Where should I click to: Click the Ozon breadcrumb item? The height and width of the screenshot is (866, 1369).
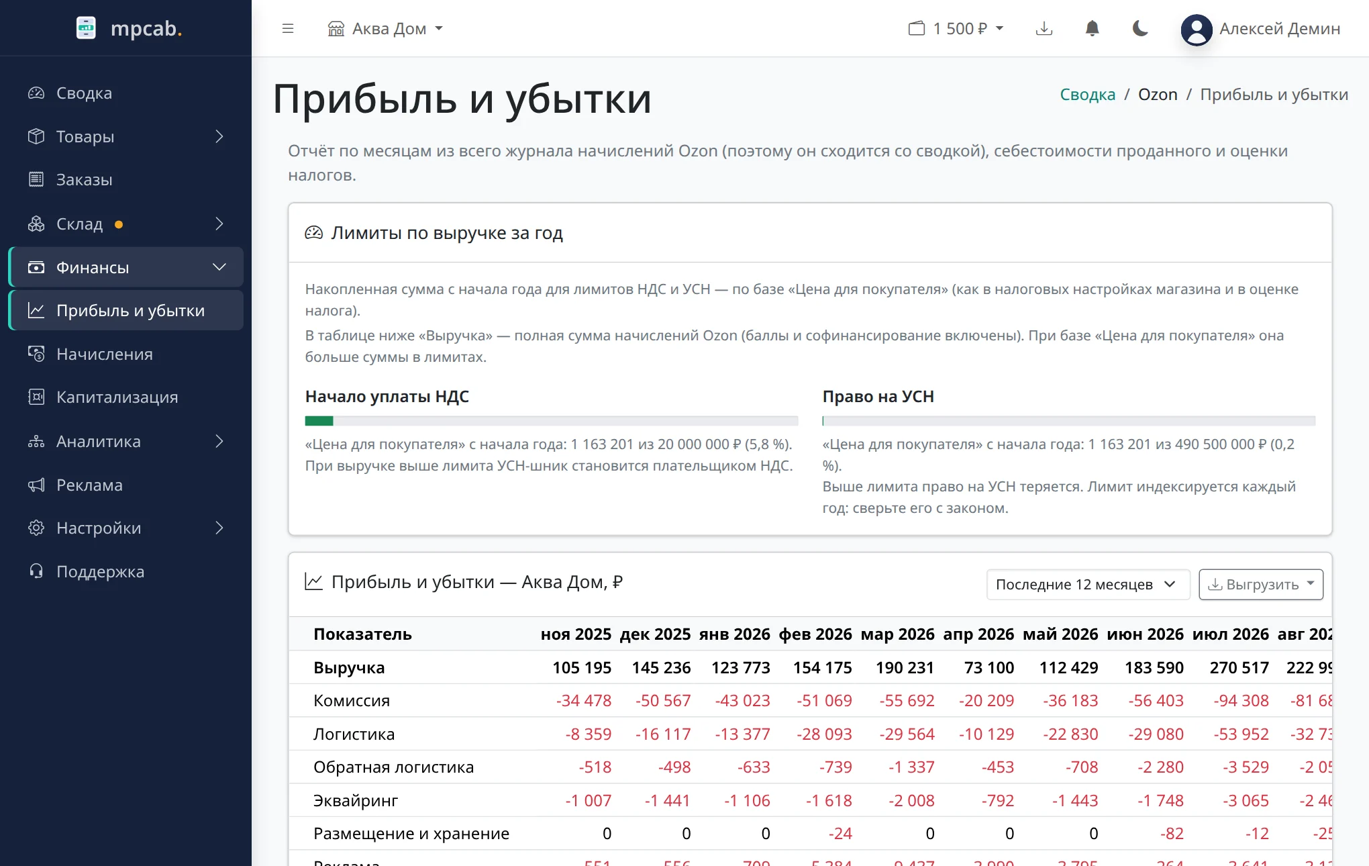click(x=1158, y=95)
